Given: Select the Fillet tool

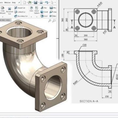Looking at the screenshot, I should (31, 9).
